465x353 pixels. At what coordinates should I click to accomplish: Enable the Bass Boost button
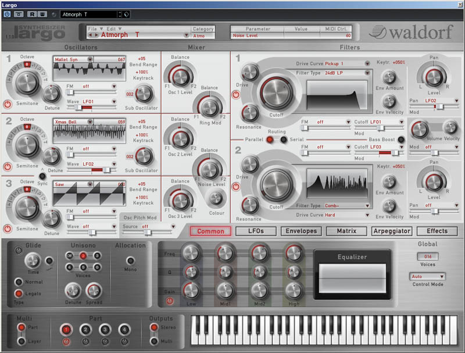pos(401,140)
